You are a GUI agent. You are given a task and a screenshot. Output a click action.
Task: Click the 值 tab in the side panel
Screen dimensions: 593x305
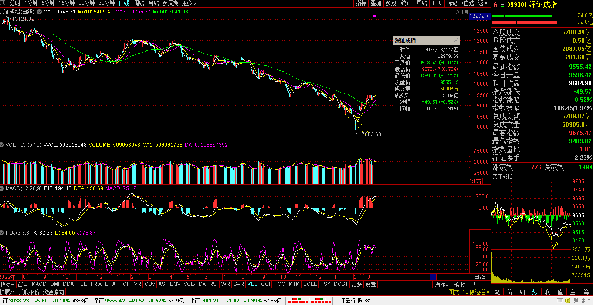click(560, 292)
